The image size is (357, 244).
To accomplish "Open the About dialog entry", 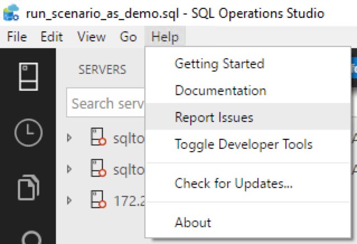I will (x=248, y=222).
